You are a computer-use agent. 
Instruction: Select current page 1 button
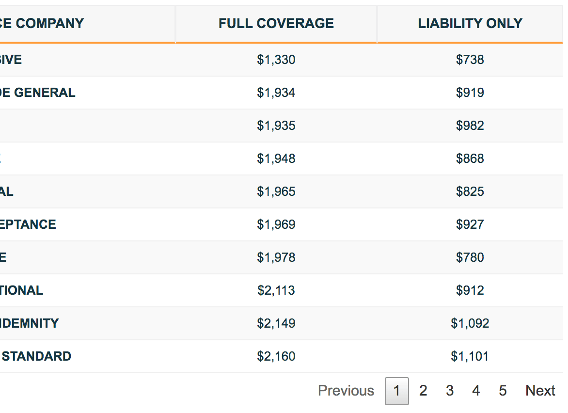coord(396,391)
